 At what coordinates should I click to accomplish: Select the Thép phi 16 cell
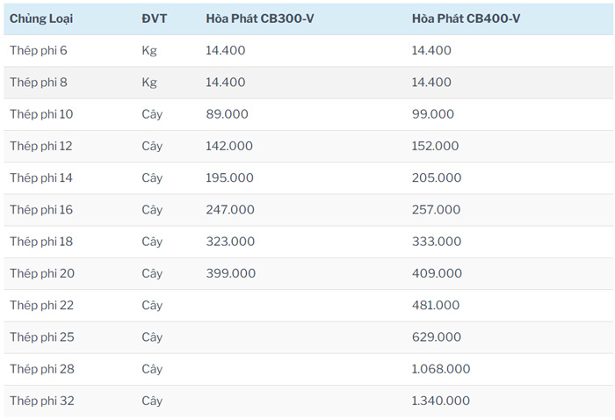pos(41,209)
